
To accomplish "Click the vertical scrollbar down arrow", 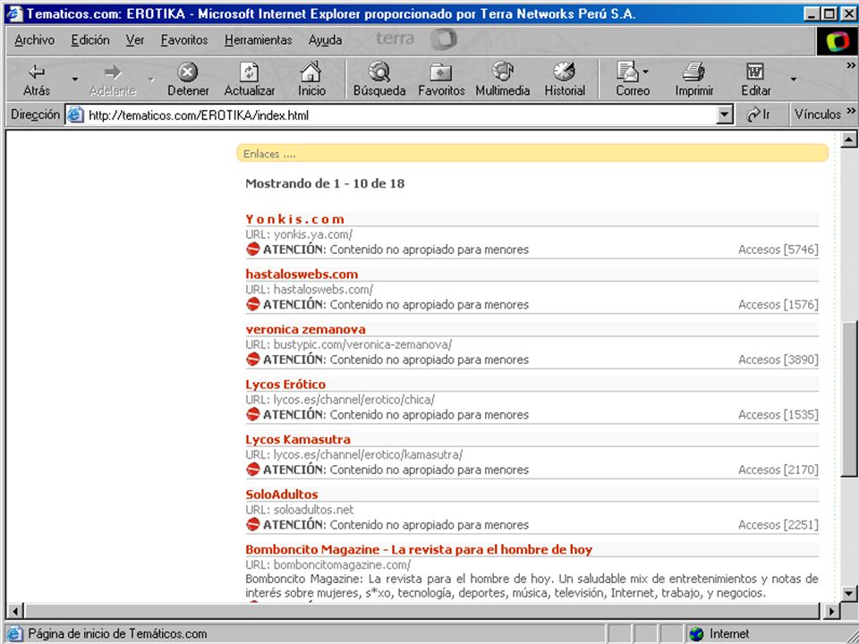I will point(848,593).
